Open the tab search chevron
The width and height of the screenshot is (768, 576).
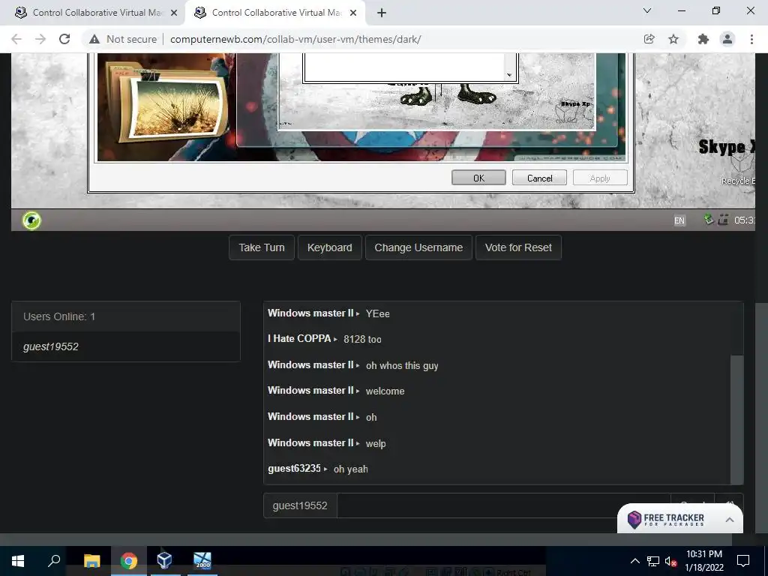click(647, 10)
